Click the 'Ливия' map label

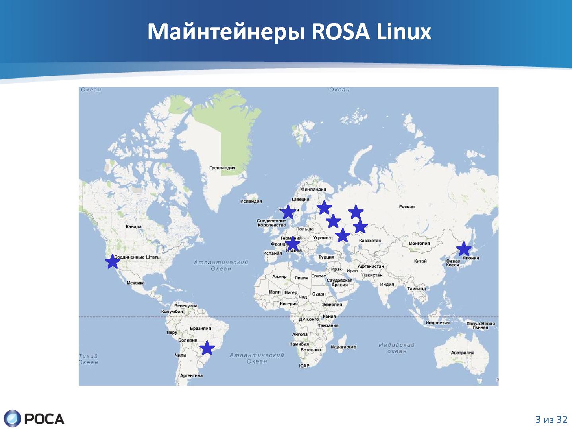[301, 278]
